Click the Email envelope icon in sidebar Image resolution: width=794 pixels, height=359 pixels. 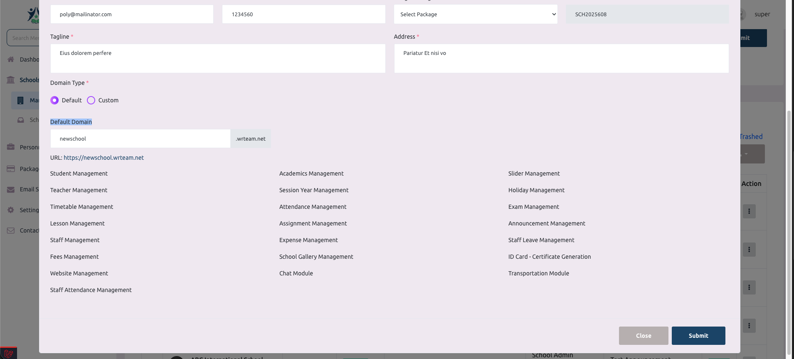point(11,189)
